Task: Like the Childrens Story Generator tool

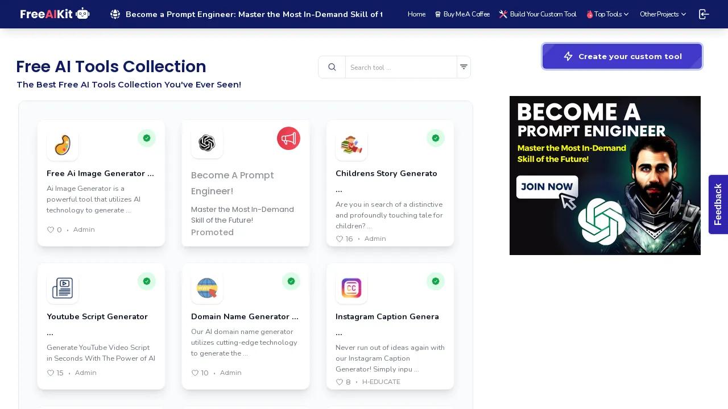Action: [x=340, y=239]
